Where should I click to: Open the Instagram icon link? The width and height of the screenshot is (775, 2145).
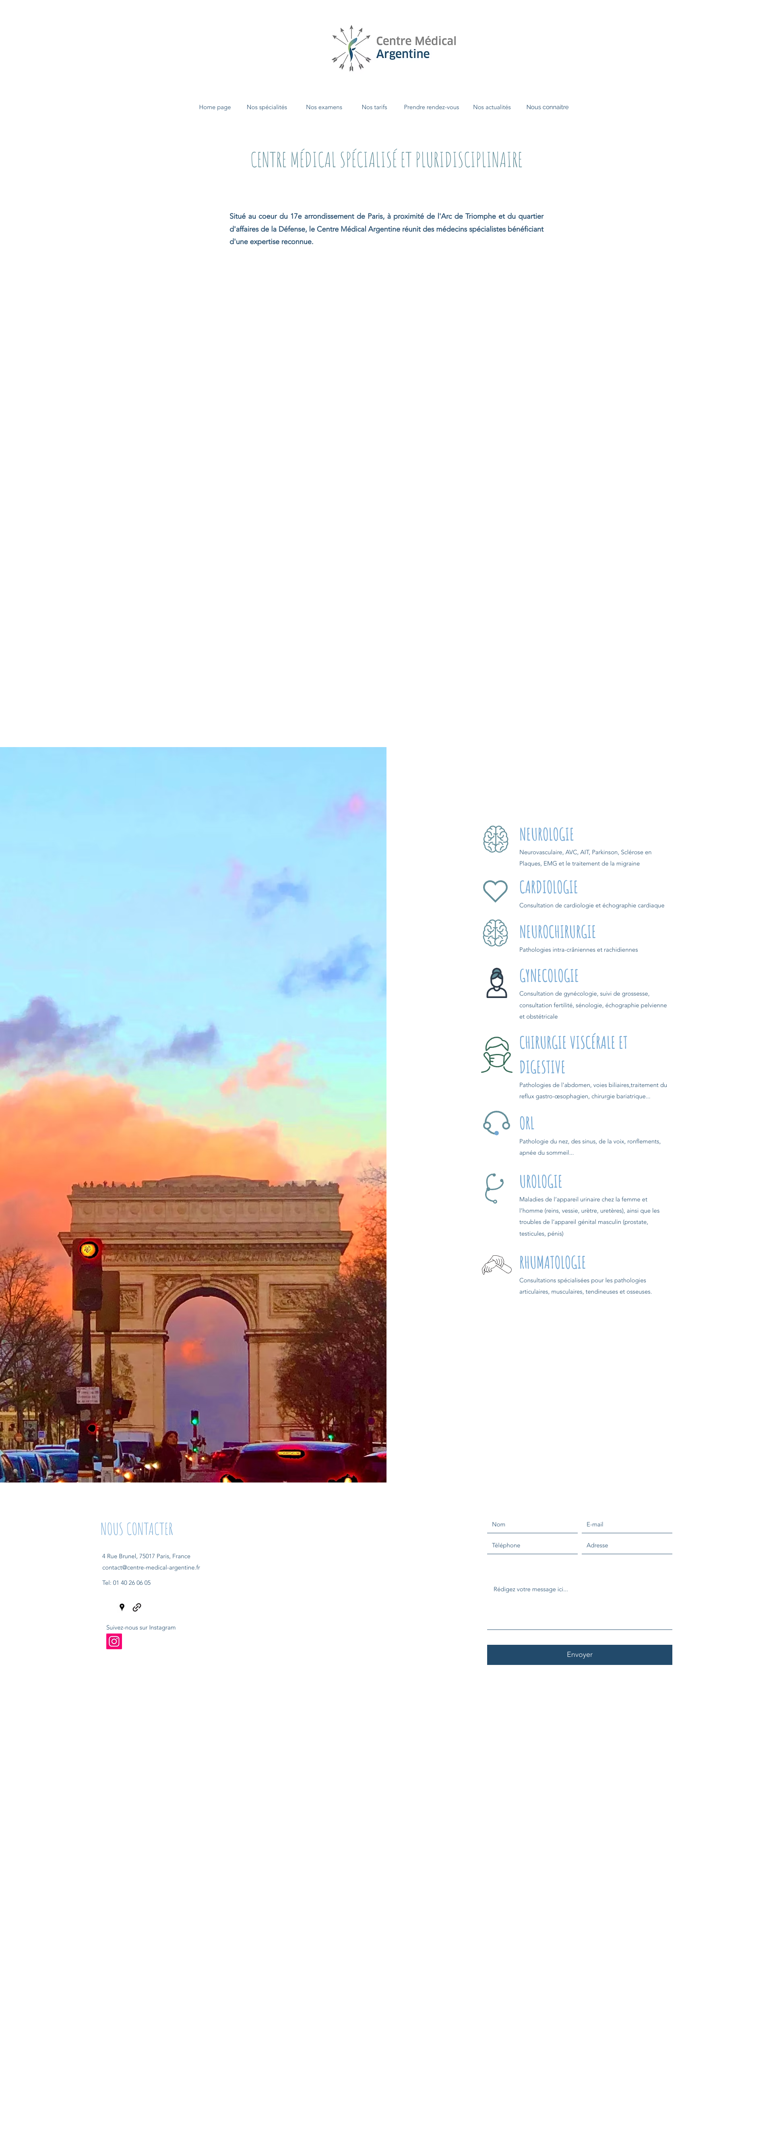114,1641
